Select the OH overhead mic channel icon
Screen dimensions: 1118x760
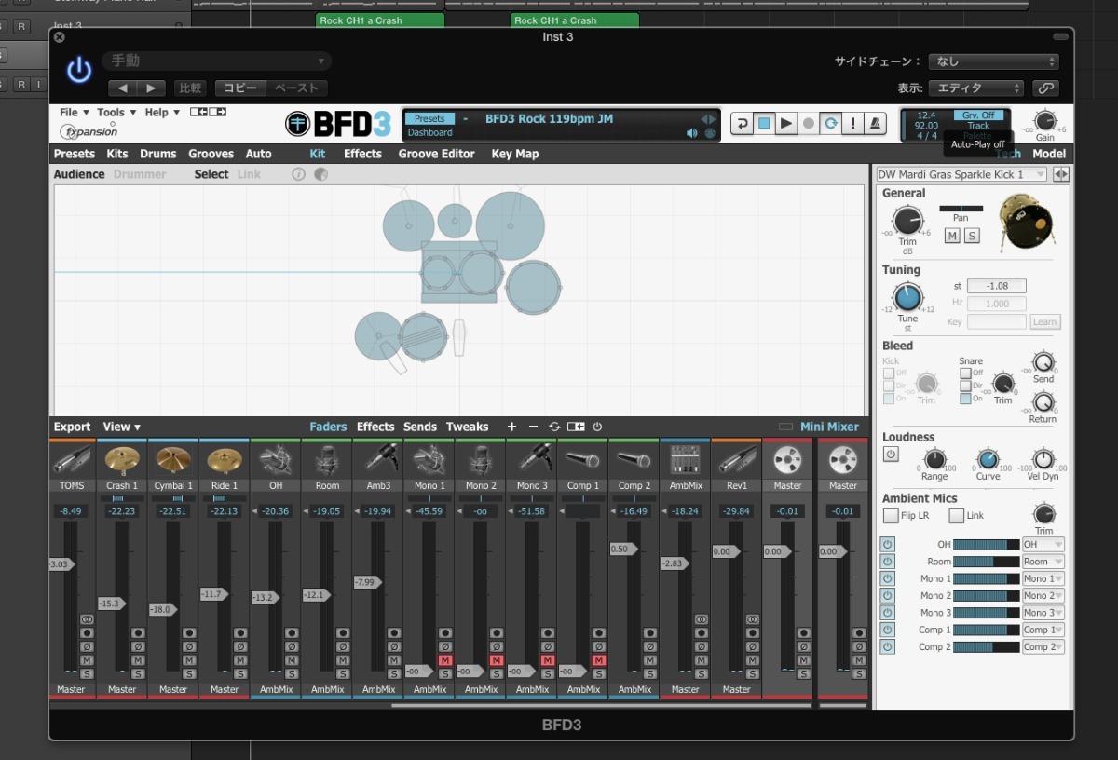tap(276, 459)
